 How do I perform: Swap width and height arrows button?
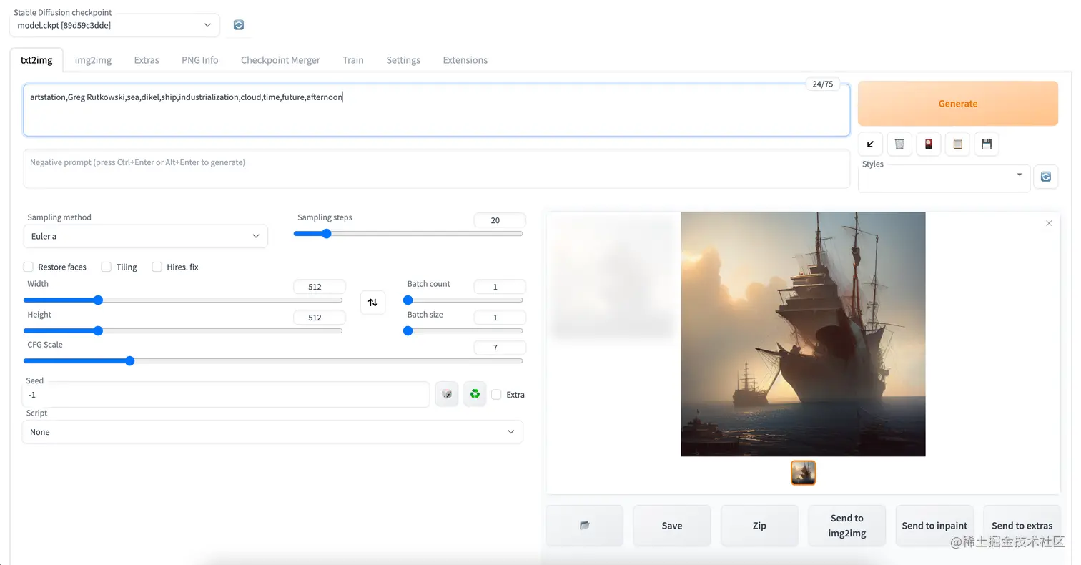click(372, 302)
